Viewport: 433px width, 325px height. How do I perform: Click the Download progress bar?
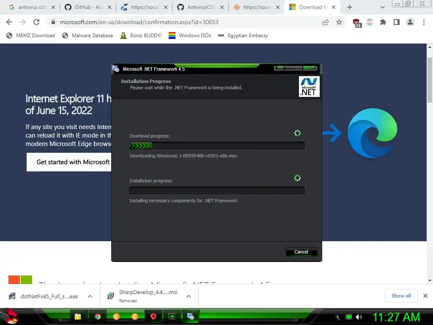[217, 146]
